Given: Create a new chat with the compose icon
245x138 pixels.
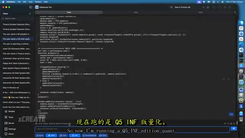Looking at the screenshot, I should (30, 14).
